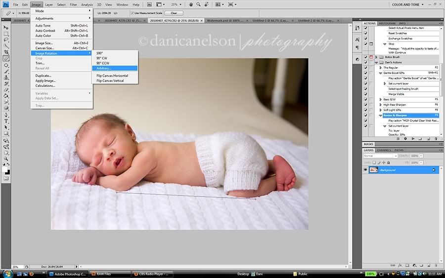The width and height of the screenshot is (445, 278).
Task: Expand the Soft Light 10% action
Action: pyautogui.click(x=381, y=110)
